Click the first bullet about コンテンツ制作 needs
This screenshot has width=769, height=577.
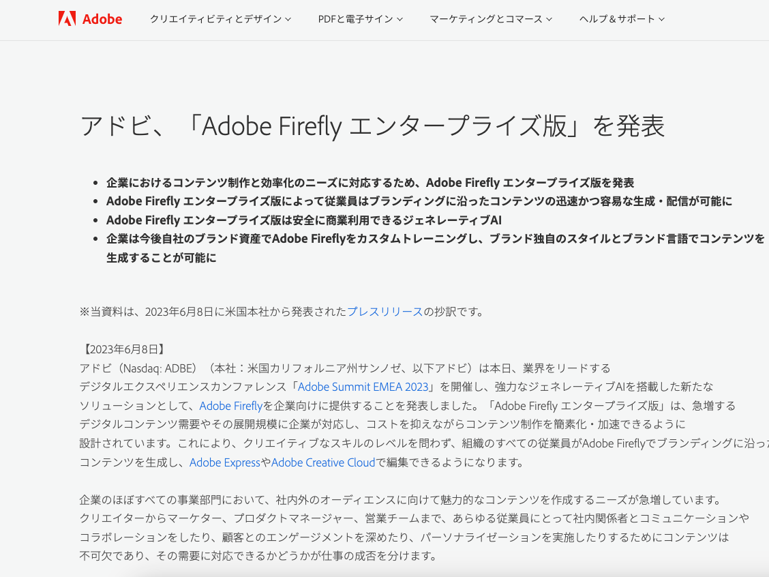coord(370,182)
